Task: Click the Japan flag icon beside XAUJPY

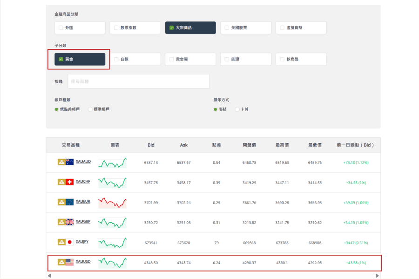Action: click(x=69, y=242)
